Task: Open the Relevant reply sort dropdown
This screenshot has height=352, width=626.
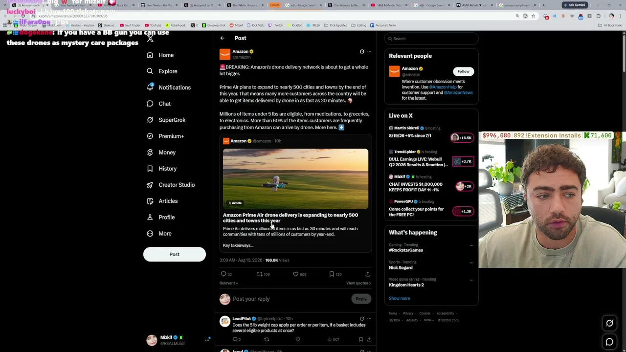Action: tap(229, 283)
